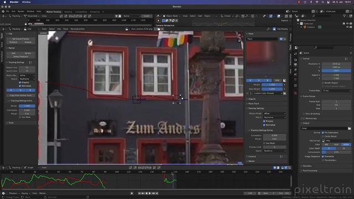This screenshot has height=199, width=354.
Task: Open the Frame Rate dropdown
Action: tap(336, 91)
